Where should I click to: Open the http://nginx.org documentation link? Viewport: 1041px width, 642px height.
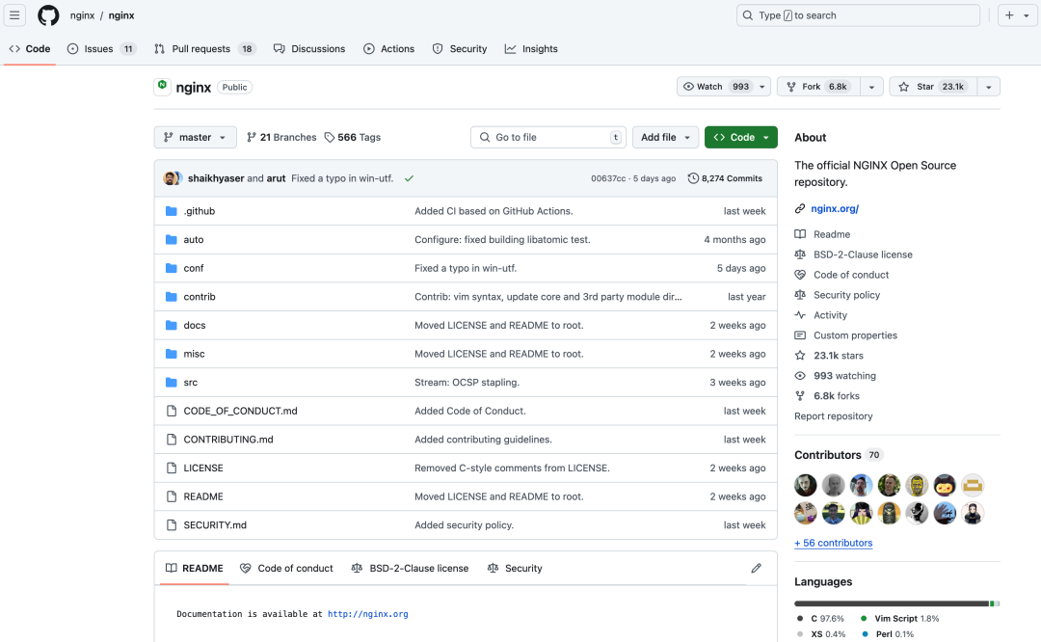(368, 614)
